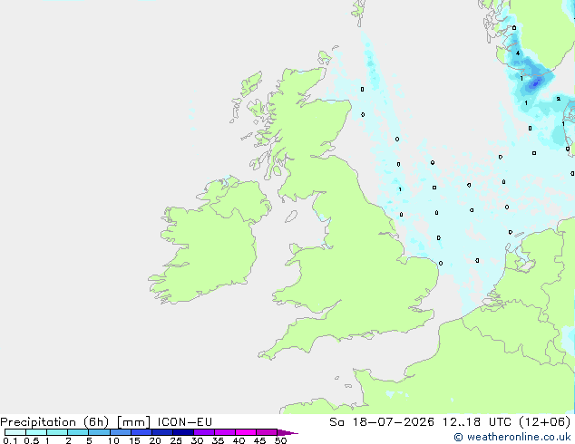This screenshot has height=444, width=575.
Task: Click the 0.5 to 1 mm legend swatch
Action: click(36, 432)
